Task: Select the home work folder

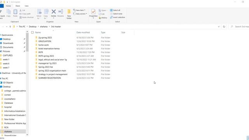Action: [44, 45]
